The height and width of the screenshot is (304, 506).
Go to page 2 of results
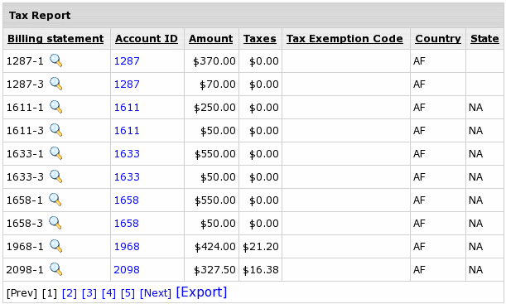click(70, 293)
